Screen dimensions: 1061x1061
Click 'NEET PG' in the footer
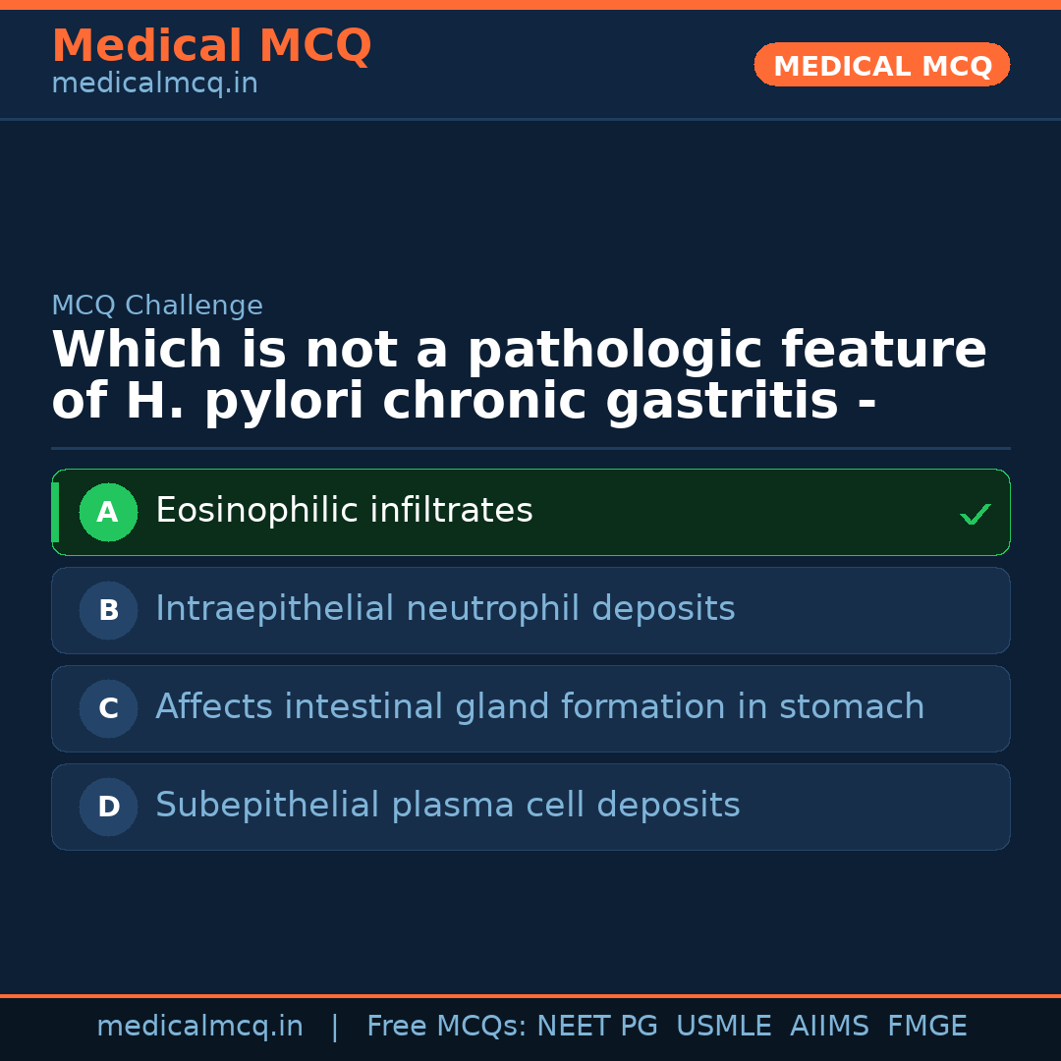pyautogui.click(x=596, y=1026)
